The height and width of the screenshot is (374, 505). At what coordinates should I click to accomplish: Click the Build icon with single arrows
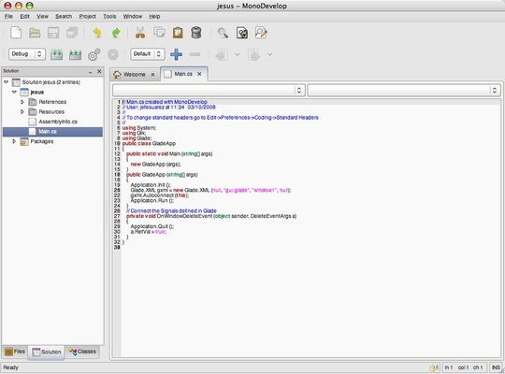point(56,54)
